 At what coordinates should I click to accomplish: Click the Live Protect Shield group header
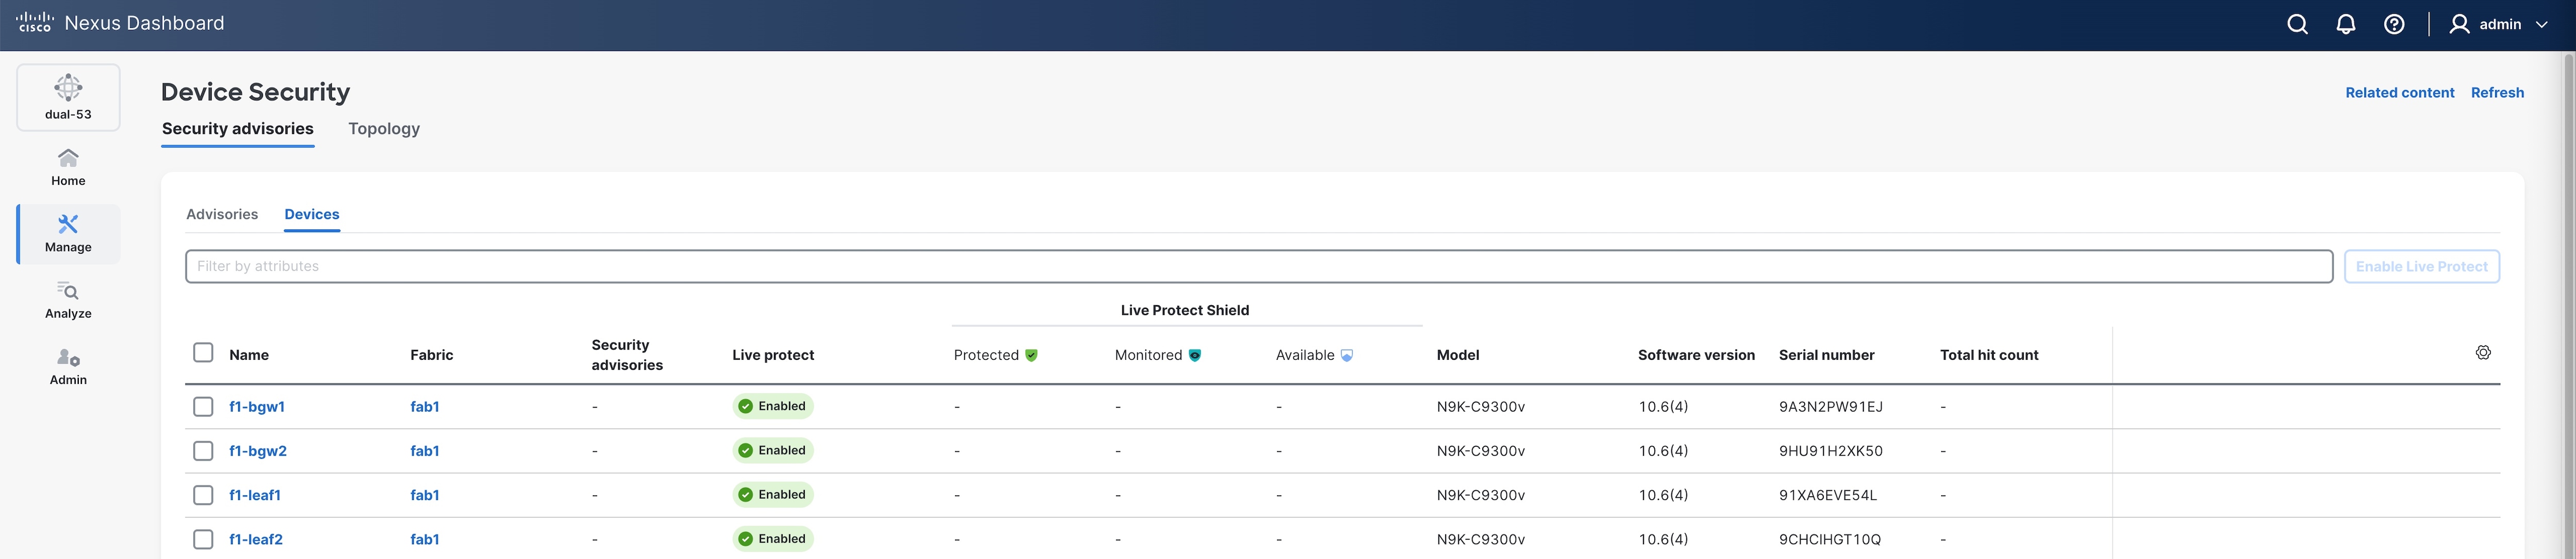[1185, 310]
